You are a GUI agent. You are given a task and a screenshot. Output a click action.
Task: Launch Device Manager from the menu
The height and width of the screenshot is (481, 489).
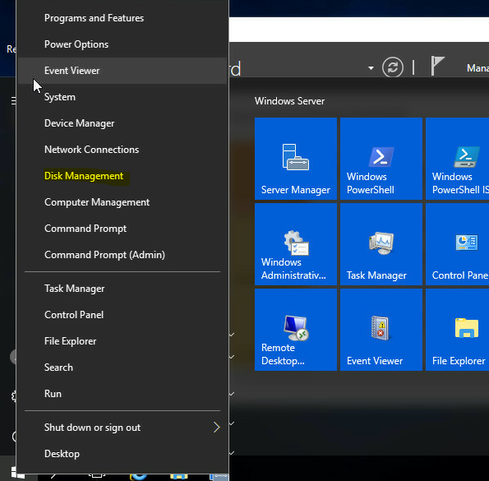click(122, 123)
